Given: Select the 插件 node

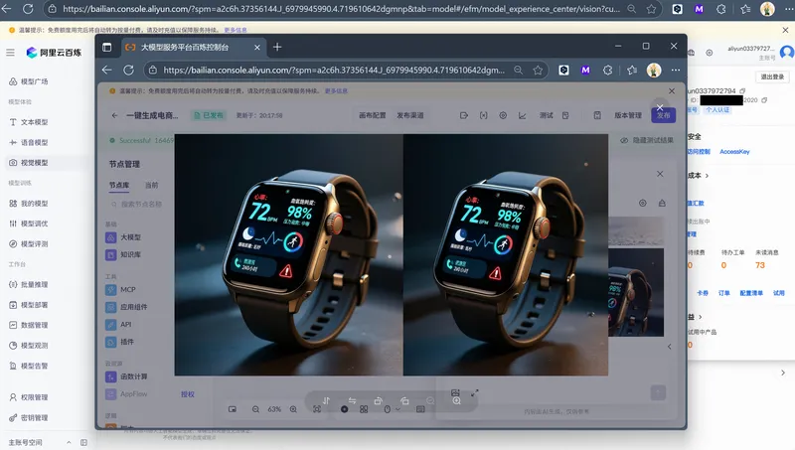Looking at the screenshot, I should tap(120, 342).
